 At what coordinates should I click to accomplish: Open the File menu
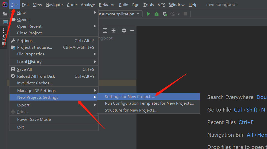click(x=14, y=5)
